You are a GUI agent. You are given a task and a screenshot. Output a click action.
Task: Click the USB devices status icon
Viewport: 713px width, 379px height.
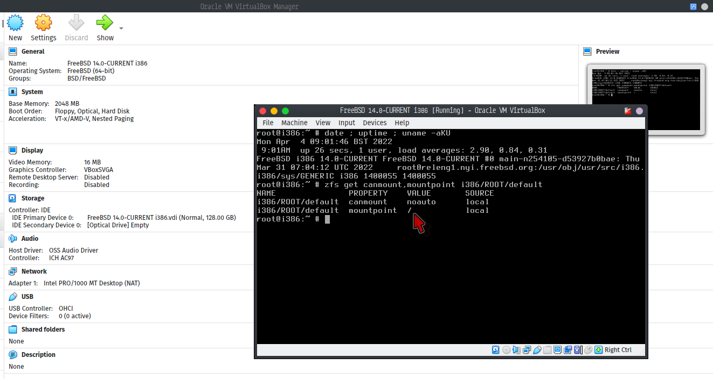pos(537,350)
